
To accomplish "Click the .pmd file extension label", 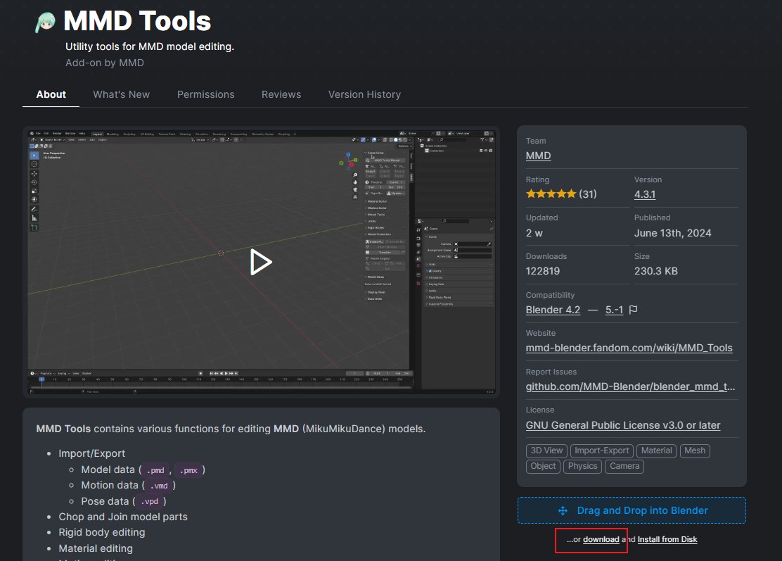I will click(x=155, y=470).
